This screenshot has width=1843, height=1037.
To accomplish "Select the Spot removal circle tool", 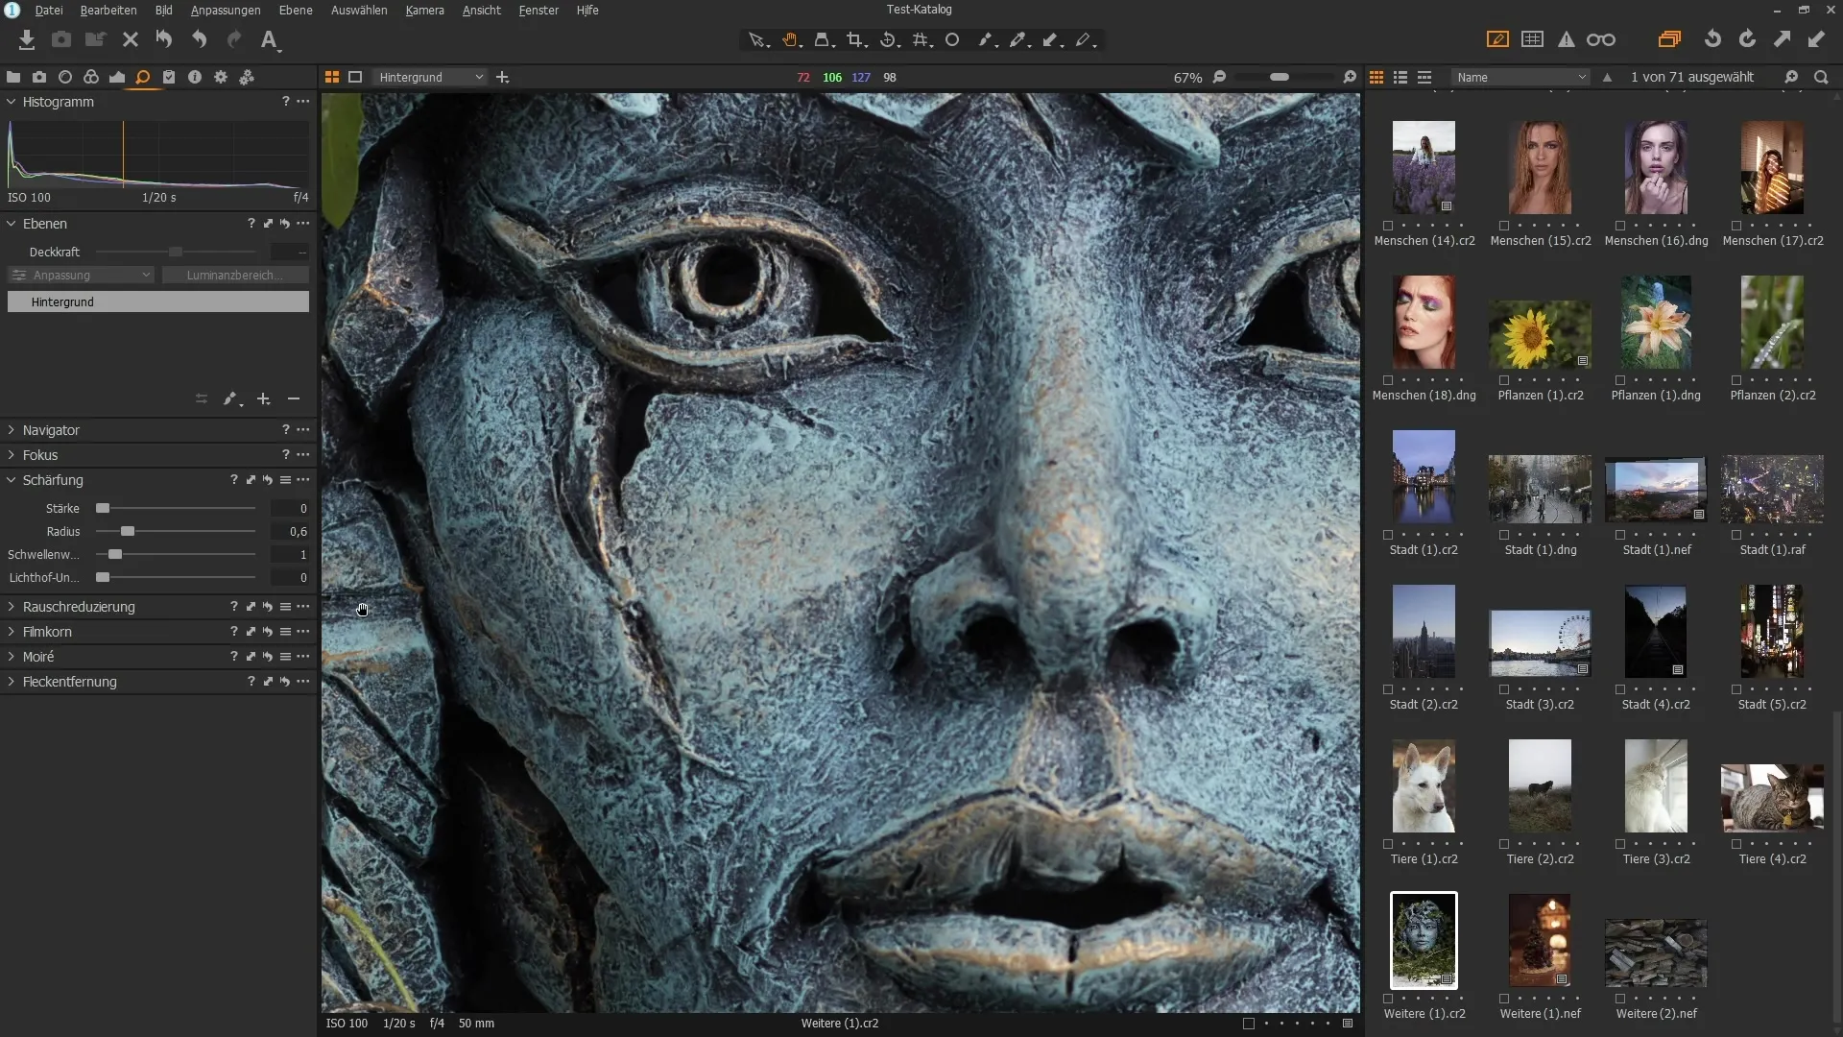I will (952, 40).
